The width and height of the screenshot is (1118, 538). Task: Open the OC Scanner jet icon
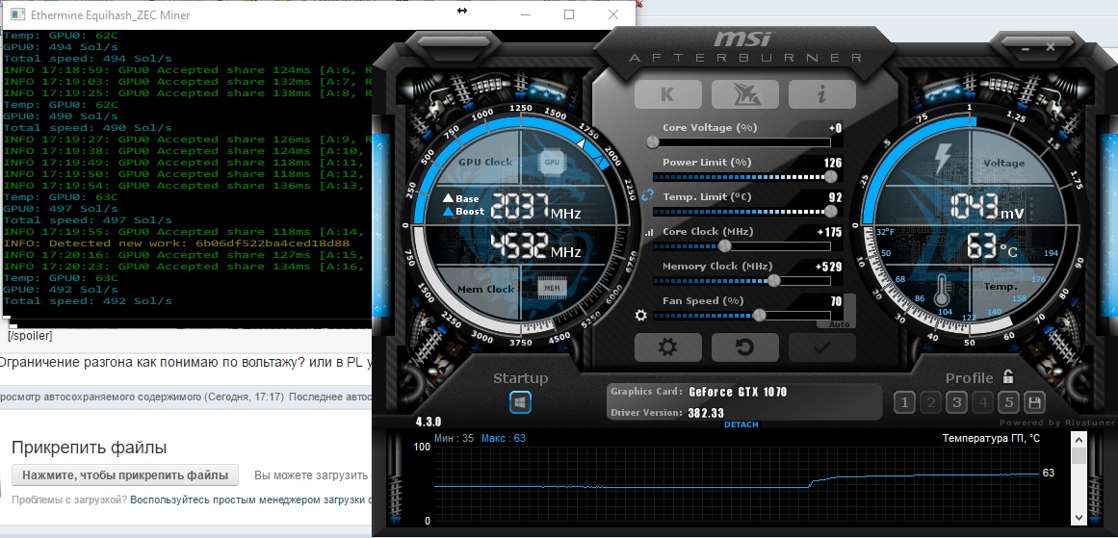[744, 94]
